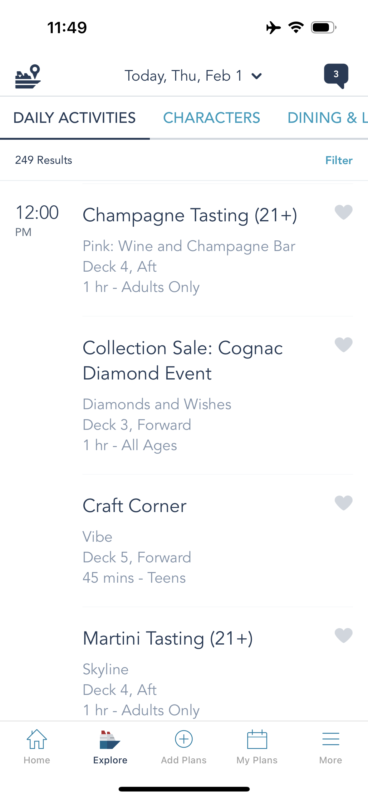368x799 pixels.
Task: Tap the Filter link
Action: click(x=339, y=160)
